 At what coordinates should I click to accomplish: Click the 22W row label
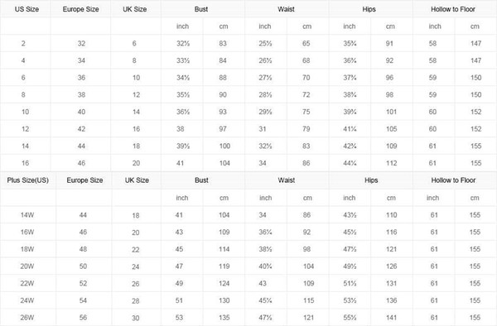pyautogui.click(x=27, y=283)
